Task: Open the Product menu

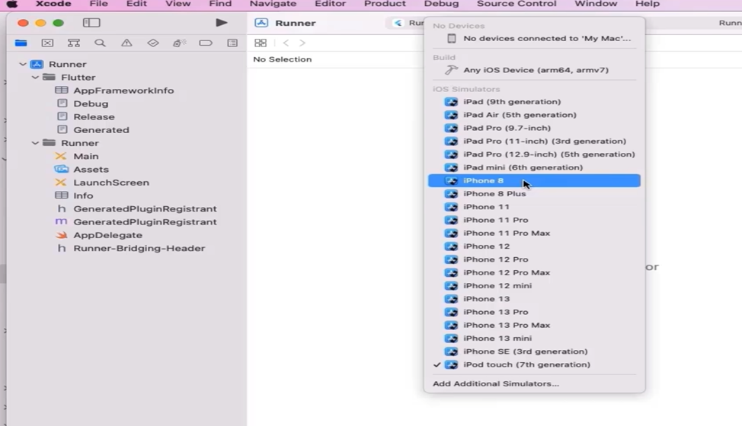Action: (385, 4)
